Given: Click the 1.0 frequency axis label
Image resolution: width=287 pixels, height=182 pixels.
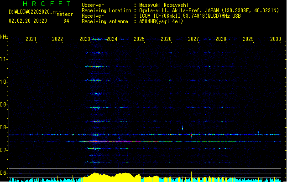Looking at the screenshot, I should [x=4, y=82].
